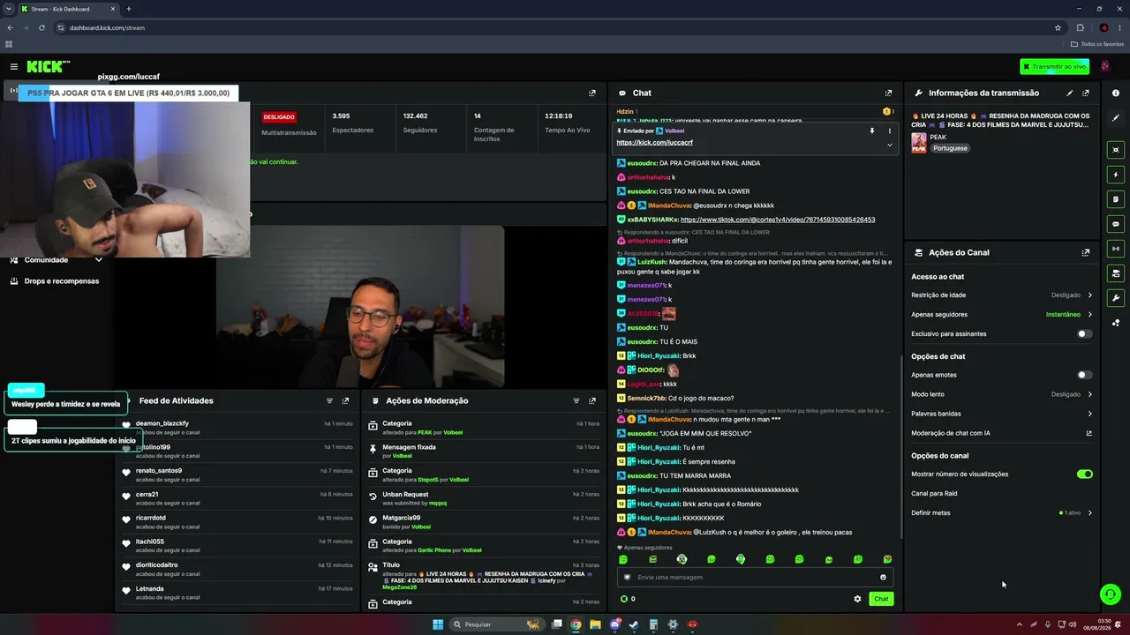Send message with the Chat button
The height and width of the screenshot is (635, 1130).
(x=881, y=599)
